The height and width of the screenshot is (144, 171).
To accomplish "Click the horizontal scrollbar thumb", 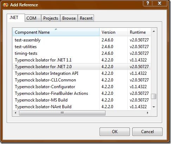I will (62, 113).
